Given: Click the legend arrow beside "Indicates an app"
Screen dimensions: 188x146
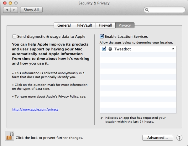Looking at the screenshot, I should (102, 118).
